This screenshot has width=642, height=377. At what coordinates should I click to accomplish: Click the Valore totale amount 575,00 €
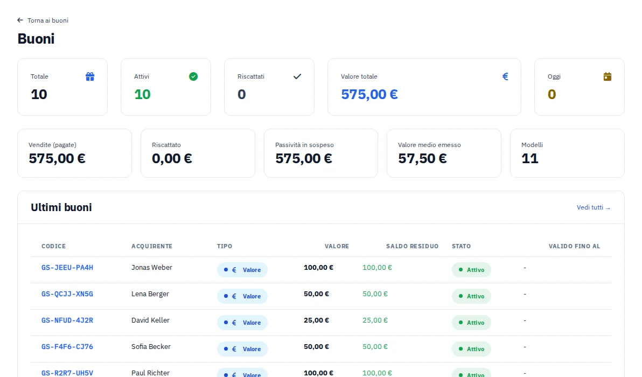coord(369,95)
